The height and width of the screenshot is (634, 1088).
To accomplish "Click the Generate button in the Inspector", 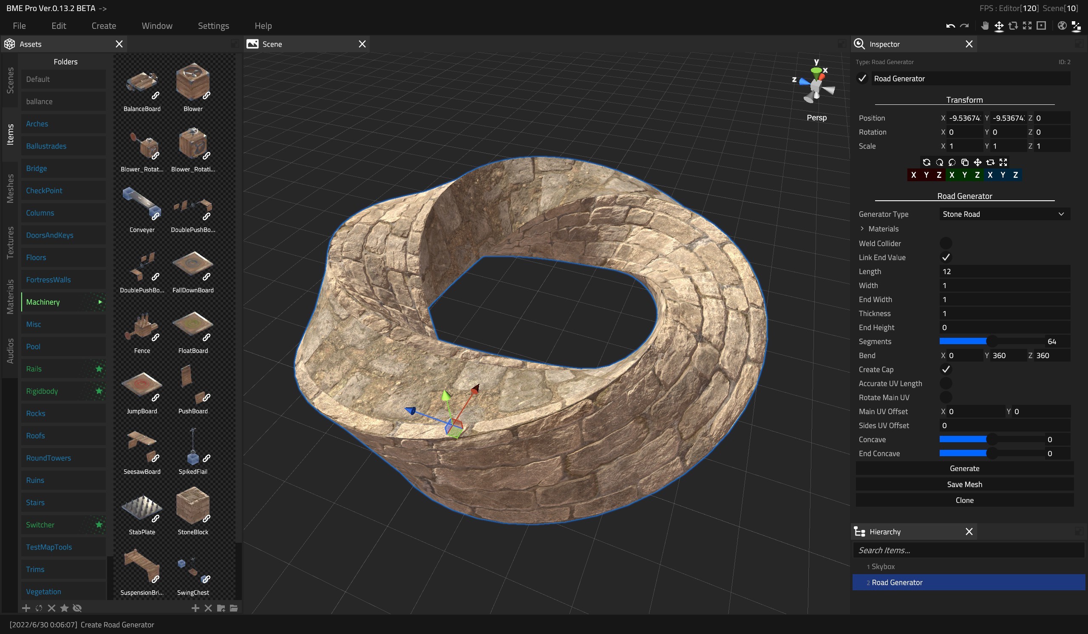I will pos(964,468).
